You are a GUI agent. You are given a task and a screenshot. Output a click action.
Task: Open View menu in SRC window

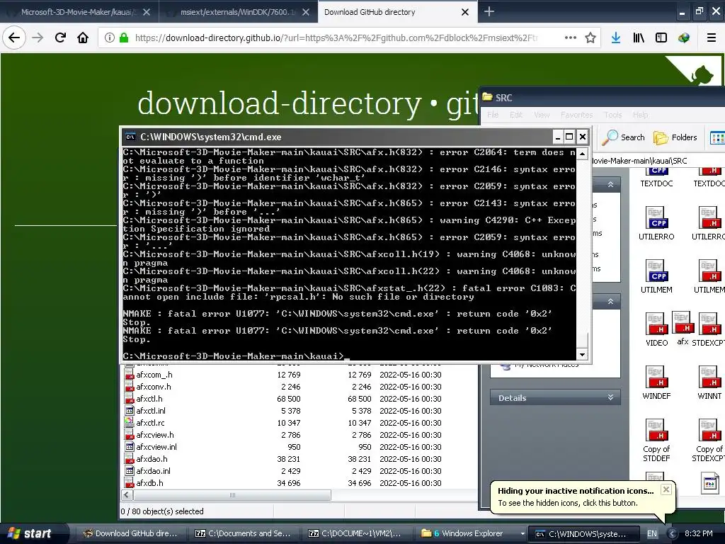542,115
